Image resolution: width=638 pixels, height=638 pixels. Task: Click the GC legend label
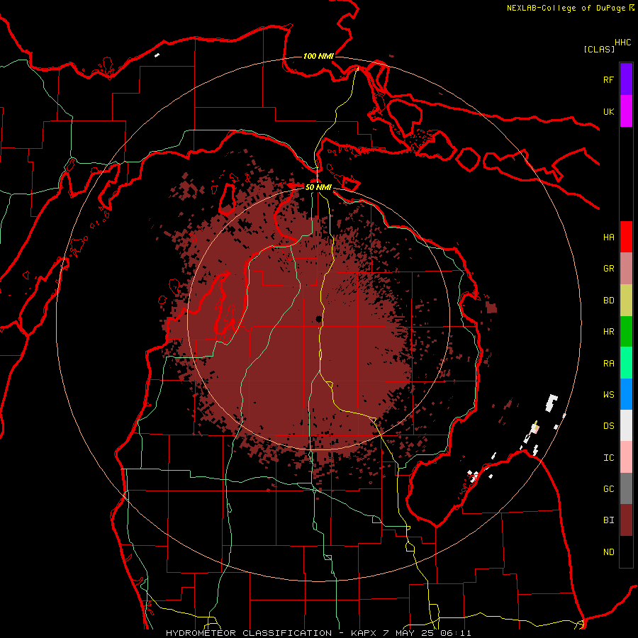point(608,488)
